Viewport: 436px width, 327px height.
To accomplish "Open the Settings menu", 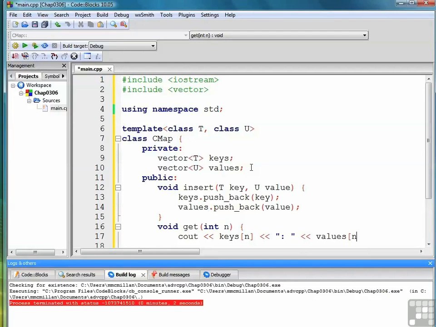I will coord(210,15).
